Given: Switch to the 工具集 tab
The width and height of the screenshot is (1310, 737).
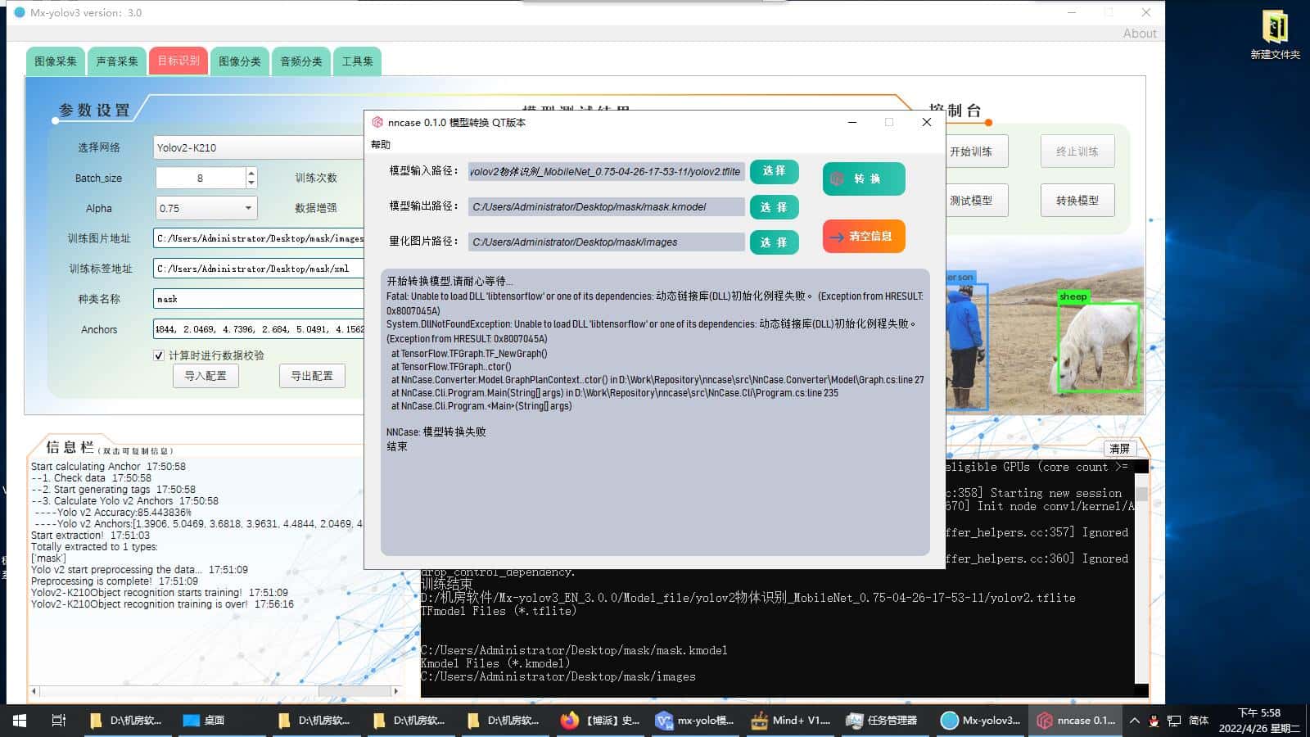Looking at the screenshot, I should point(357,61).
